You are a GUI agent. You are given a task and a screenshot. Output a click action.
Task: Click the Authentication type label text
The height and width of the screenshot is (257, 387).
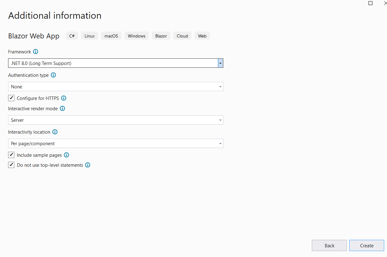click(28, 75)
